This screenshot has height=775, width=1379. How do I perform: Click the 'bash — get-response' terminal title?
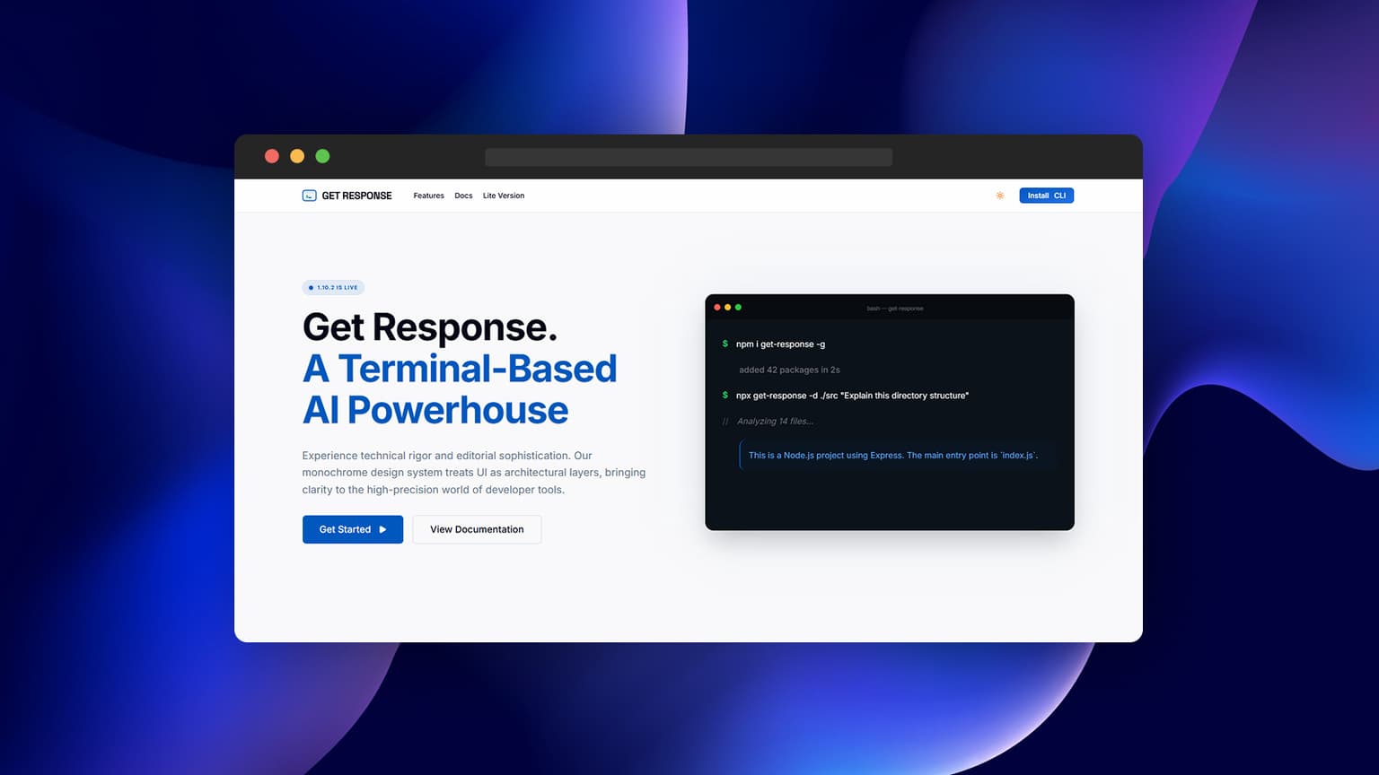[x=895, y=309]
